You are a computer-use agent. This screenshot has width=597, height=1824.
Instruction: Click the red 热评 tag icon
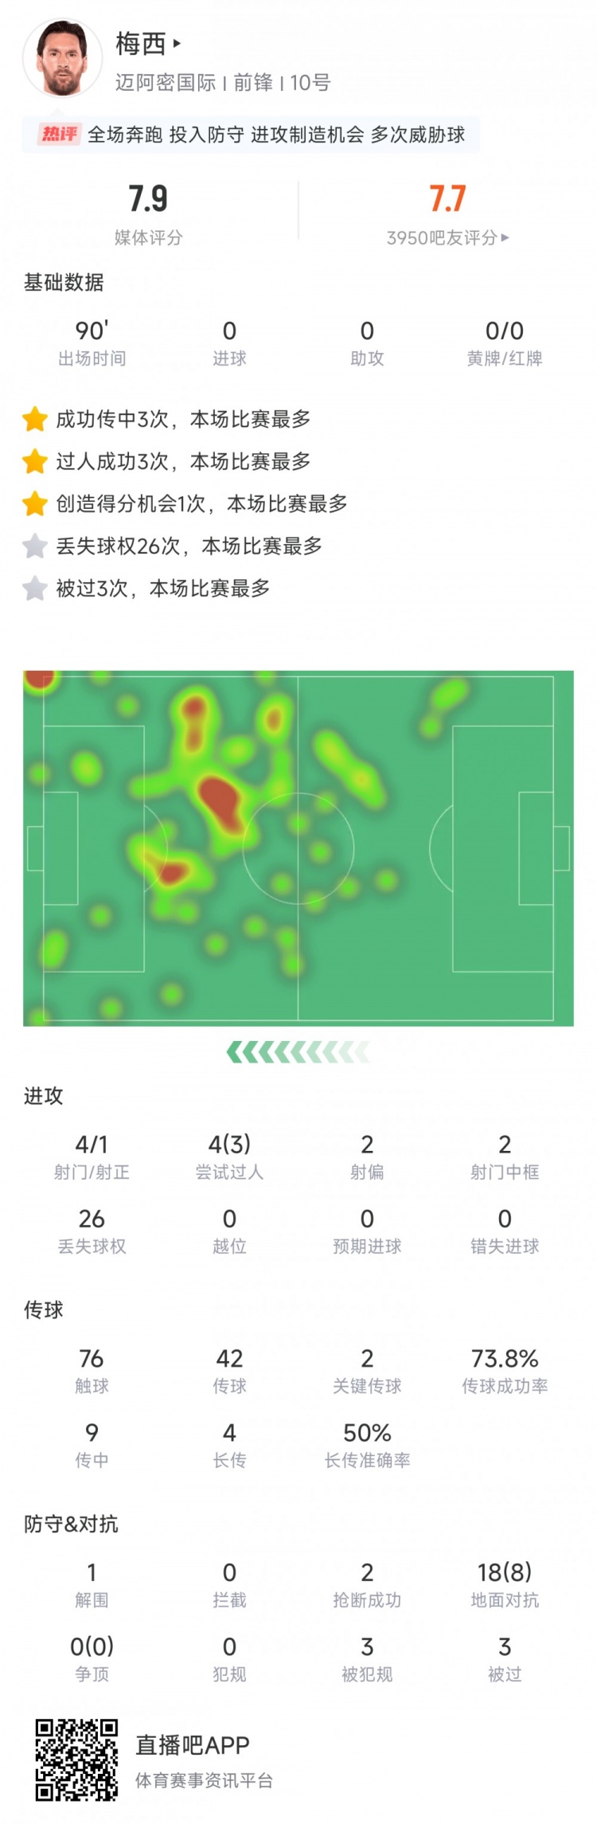click(x=60, y=134)
